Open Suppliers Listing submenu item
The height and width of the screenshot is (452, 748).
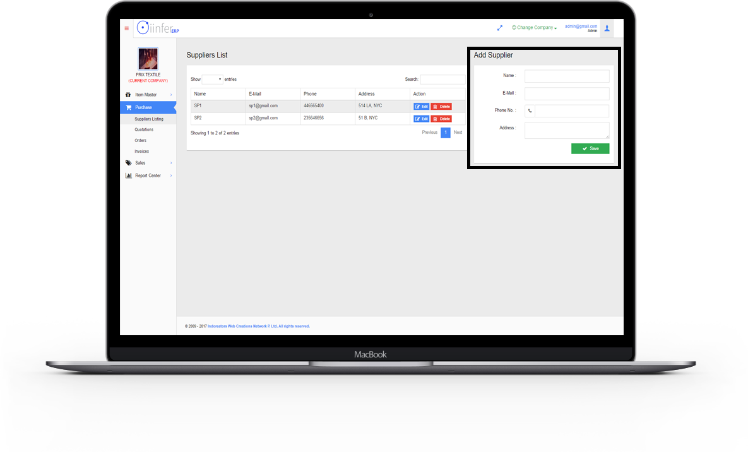click(149, 119)
